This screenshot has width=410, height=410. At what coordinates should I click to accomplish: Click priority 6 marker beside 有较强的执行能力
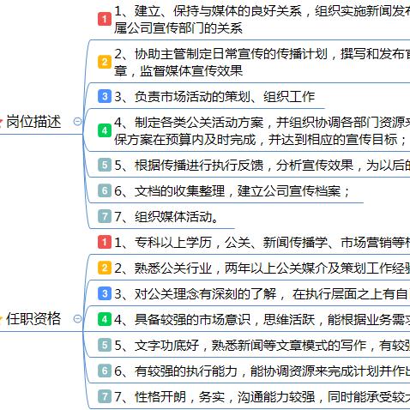click(x=105, y=371)
